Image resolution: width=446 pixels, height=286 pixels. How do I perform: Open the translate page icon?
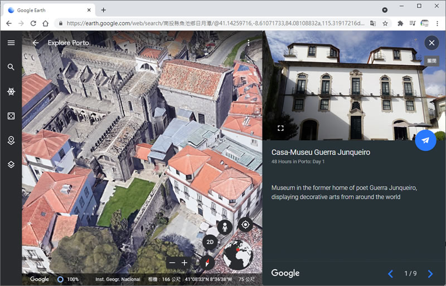372,23
